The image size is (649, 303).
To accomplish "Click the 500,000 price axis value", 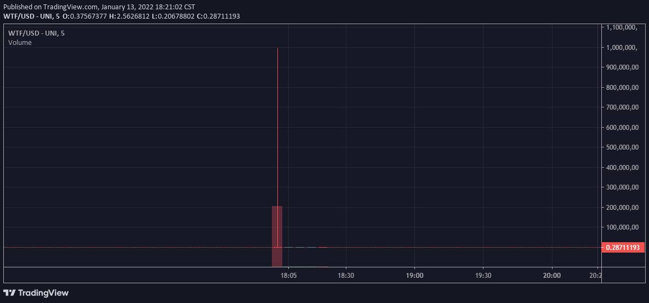I will point(623,147).
